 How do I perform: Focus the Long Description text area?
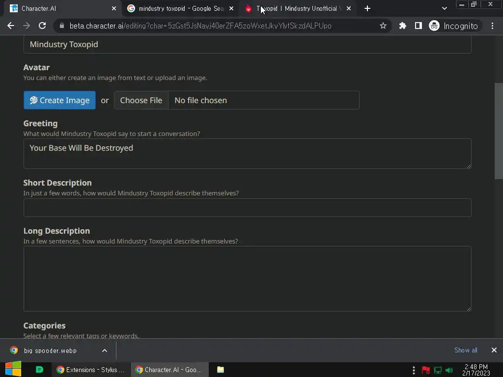248,279
